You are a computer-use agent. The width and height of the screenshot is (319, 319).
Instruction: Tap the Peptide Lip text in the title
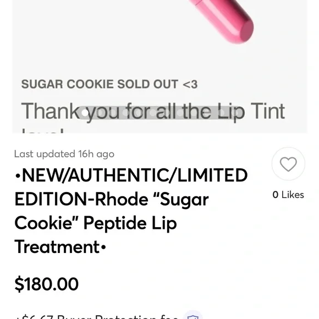click(130, 224)
